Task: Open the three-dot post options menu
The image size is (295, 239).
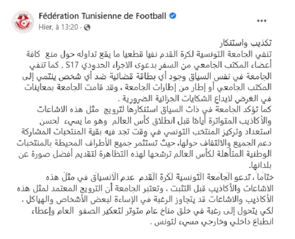Action: pos(261,21)
